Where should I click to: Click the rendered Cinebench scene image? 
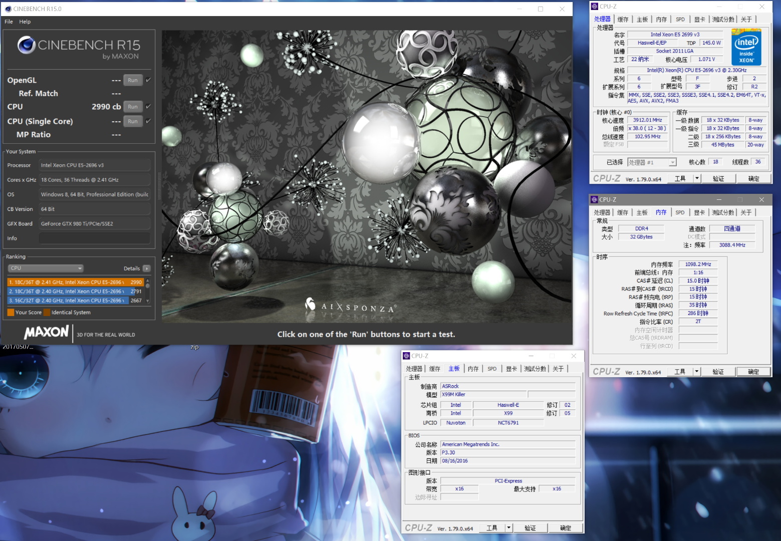pyautogui.click(x=366, y=176)
